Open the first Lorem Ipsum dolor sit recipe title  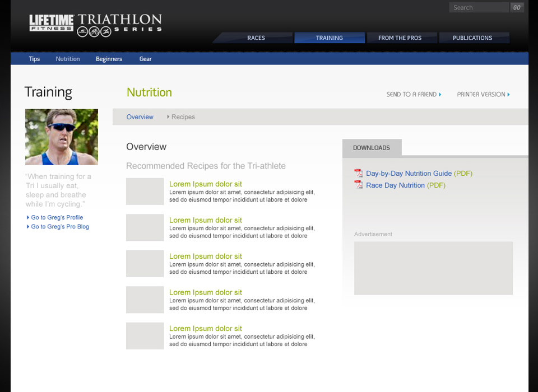point(206,184)
